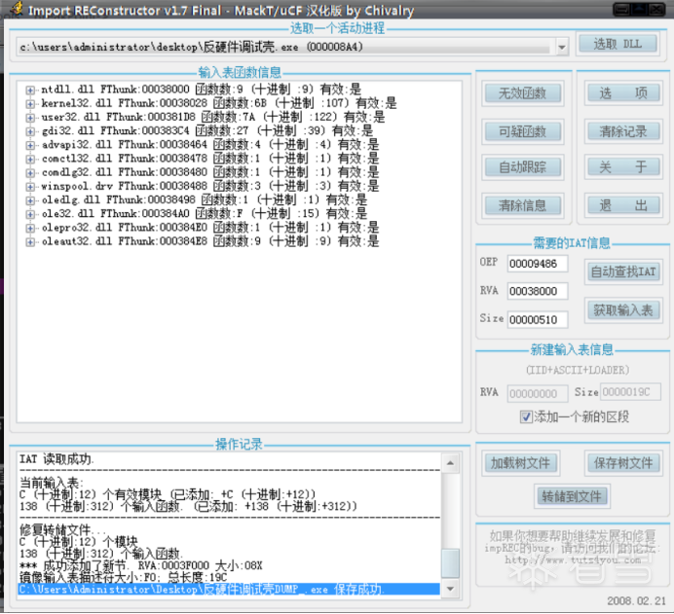Screen dimensions: 674x614
Task: Expand the advapi32.dll tree node
Action: pos(30,145)
